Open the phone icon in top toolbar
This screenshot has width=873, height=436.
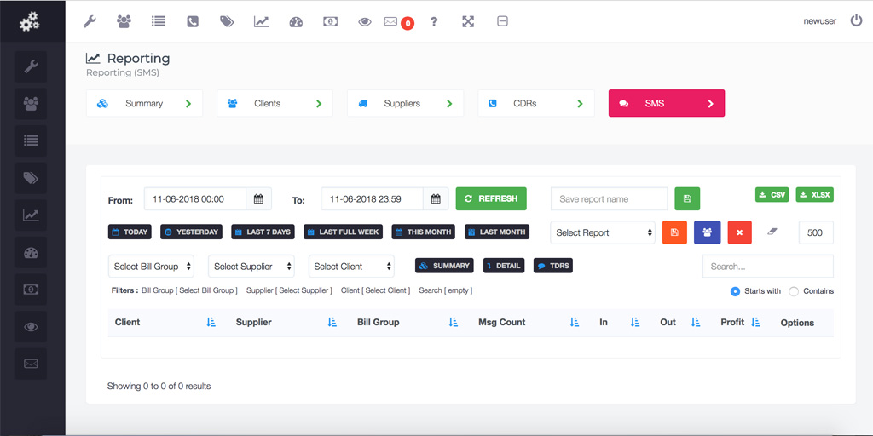pos(193,21)
